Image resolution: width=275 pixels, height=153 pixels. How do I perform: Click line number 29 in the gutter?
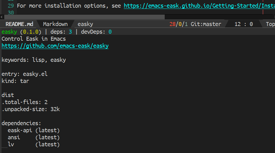coord(11,6)
